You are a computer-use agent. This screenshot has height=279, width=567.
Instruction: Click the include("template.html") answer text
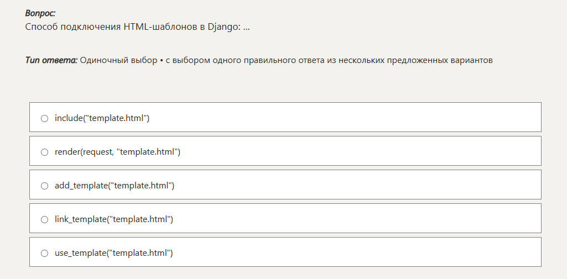click(x=102, y=118)
